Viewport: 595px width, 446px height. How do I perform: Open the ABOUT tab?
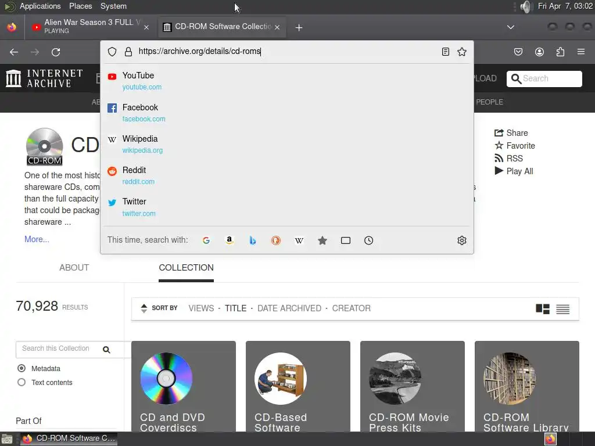(x=74, y=268)
